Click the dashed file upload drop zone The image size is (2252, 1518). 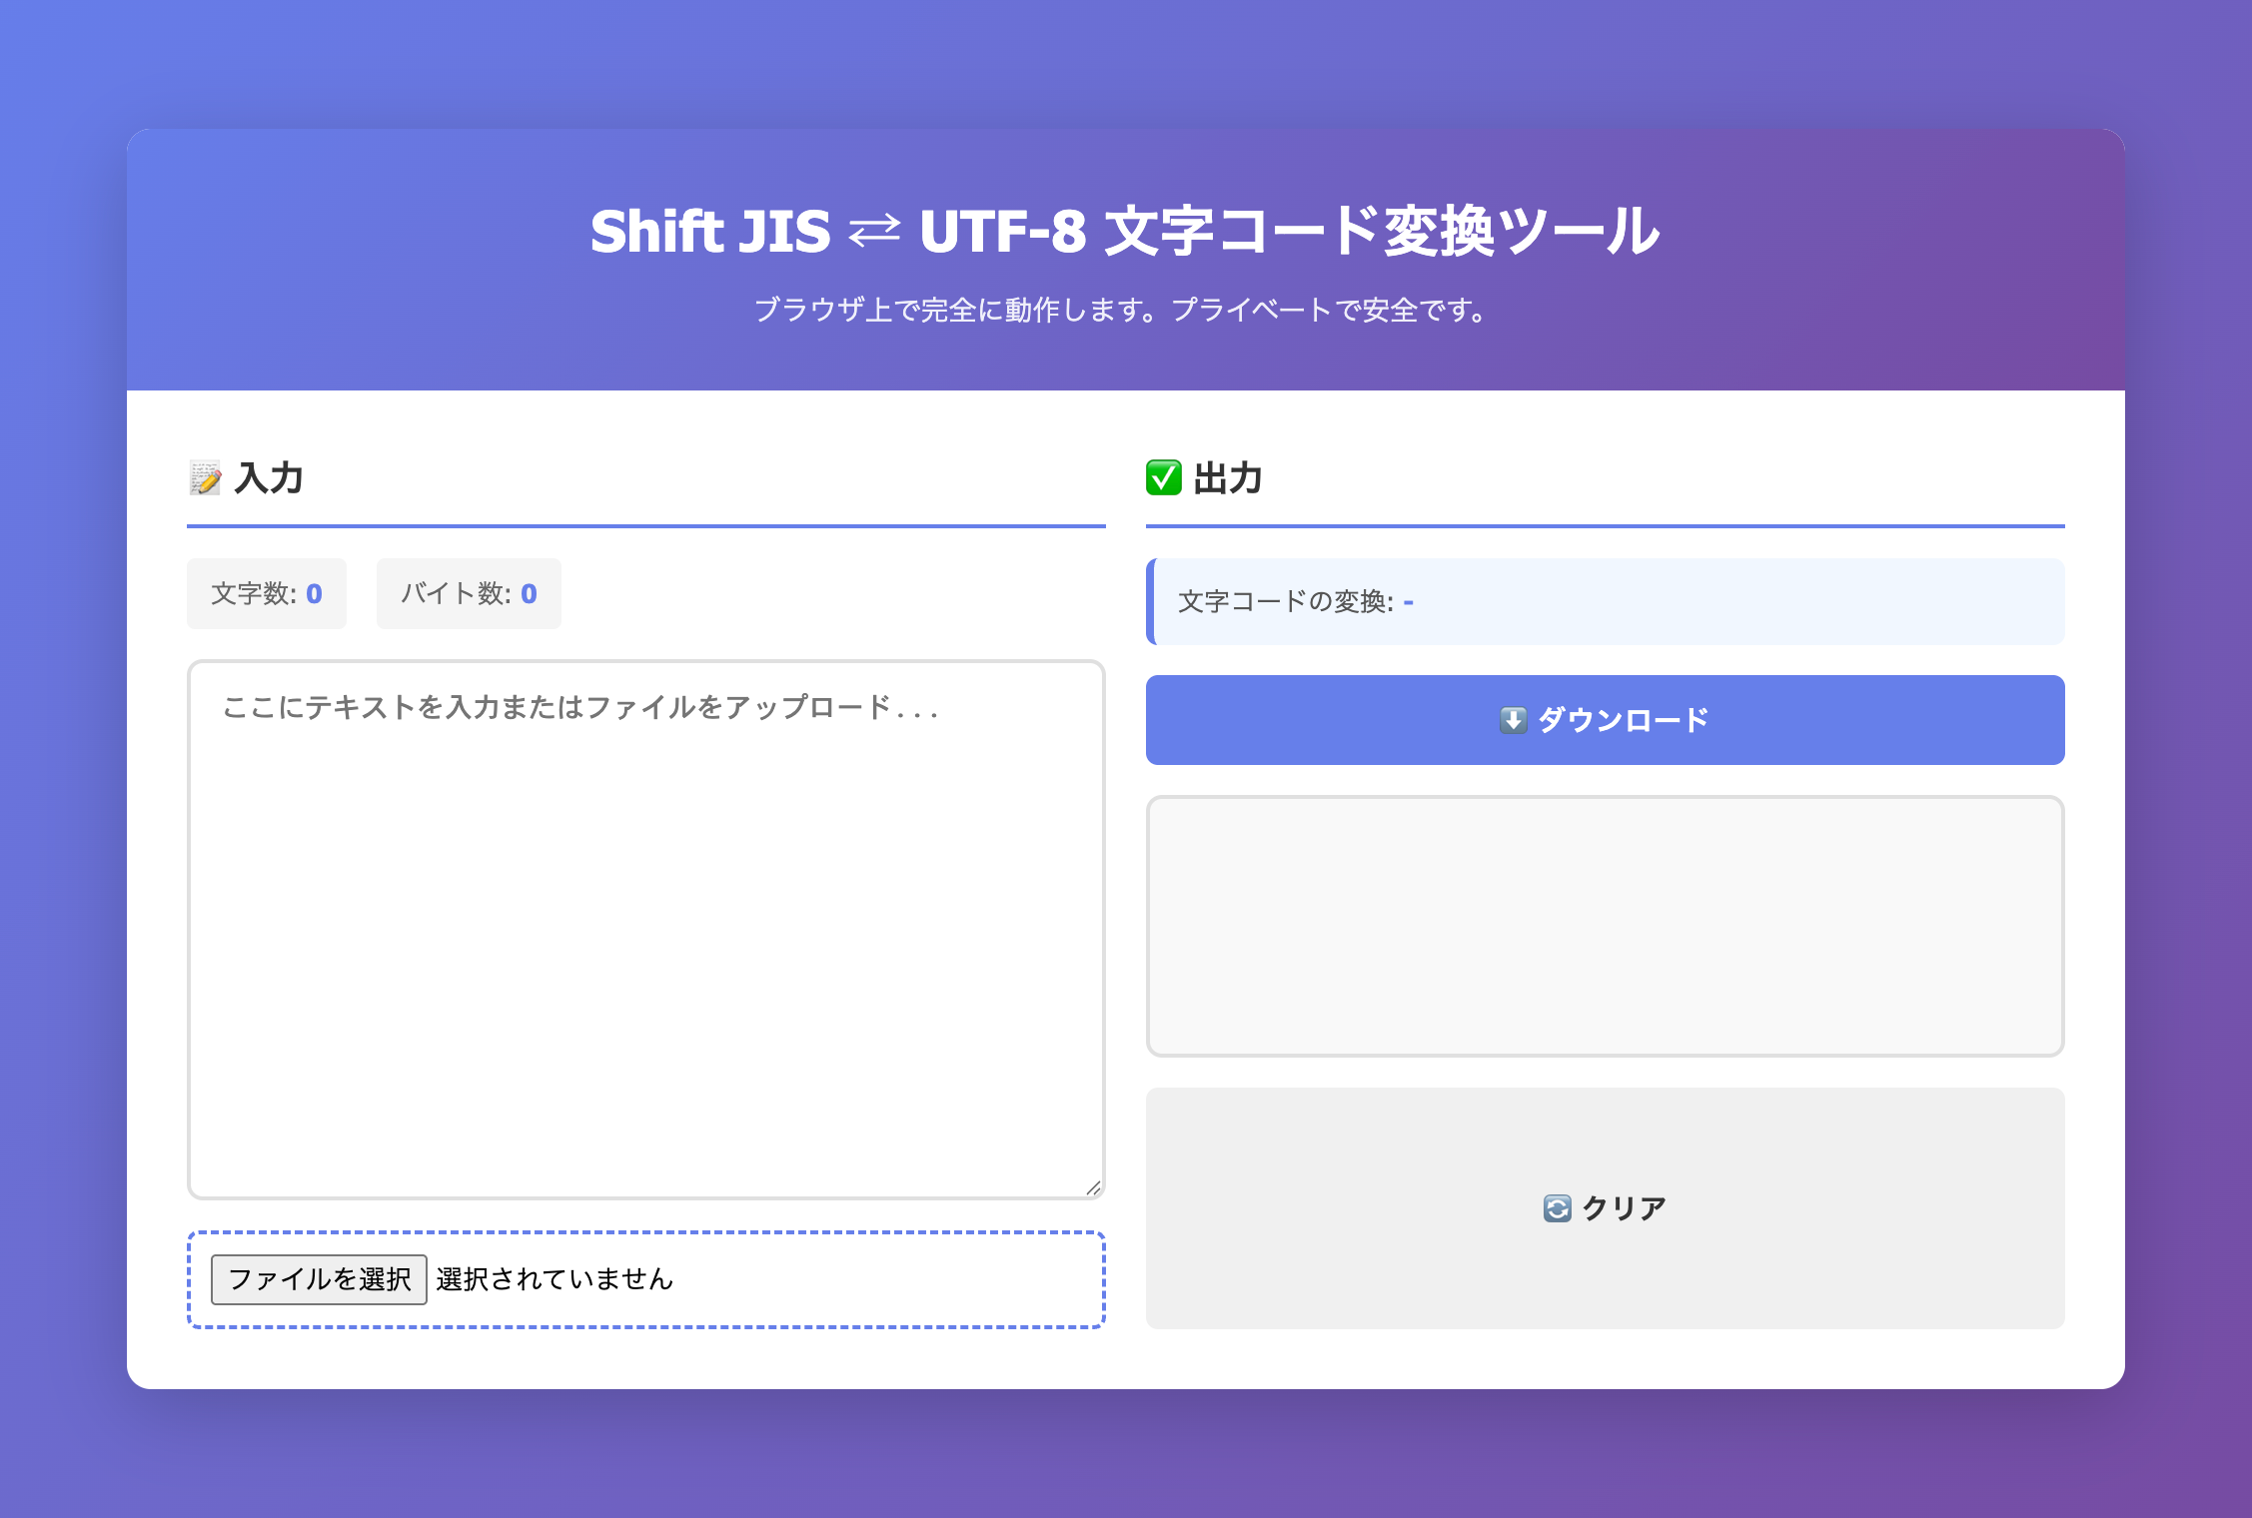(x=645, y=1279)
